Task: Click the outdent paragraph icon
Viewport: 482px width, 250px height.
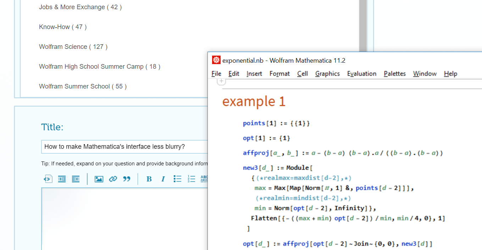Action: click(x=76, y=179)
